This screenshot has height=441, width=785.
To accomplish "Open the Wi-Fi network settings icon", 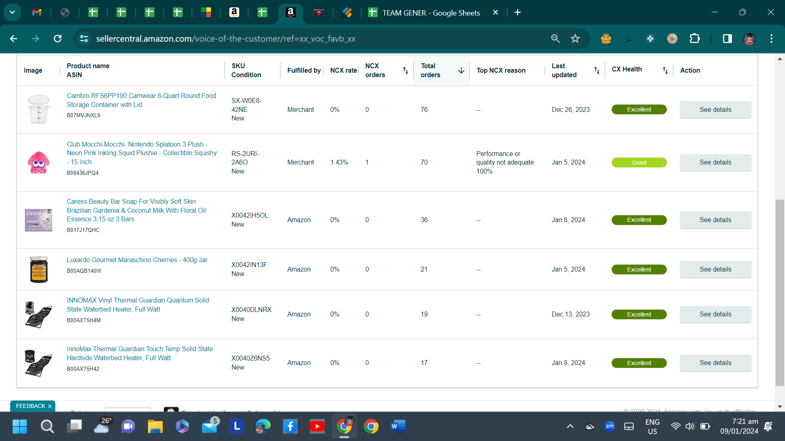I will pyautogui.click(x=675, y=427).
